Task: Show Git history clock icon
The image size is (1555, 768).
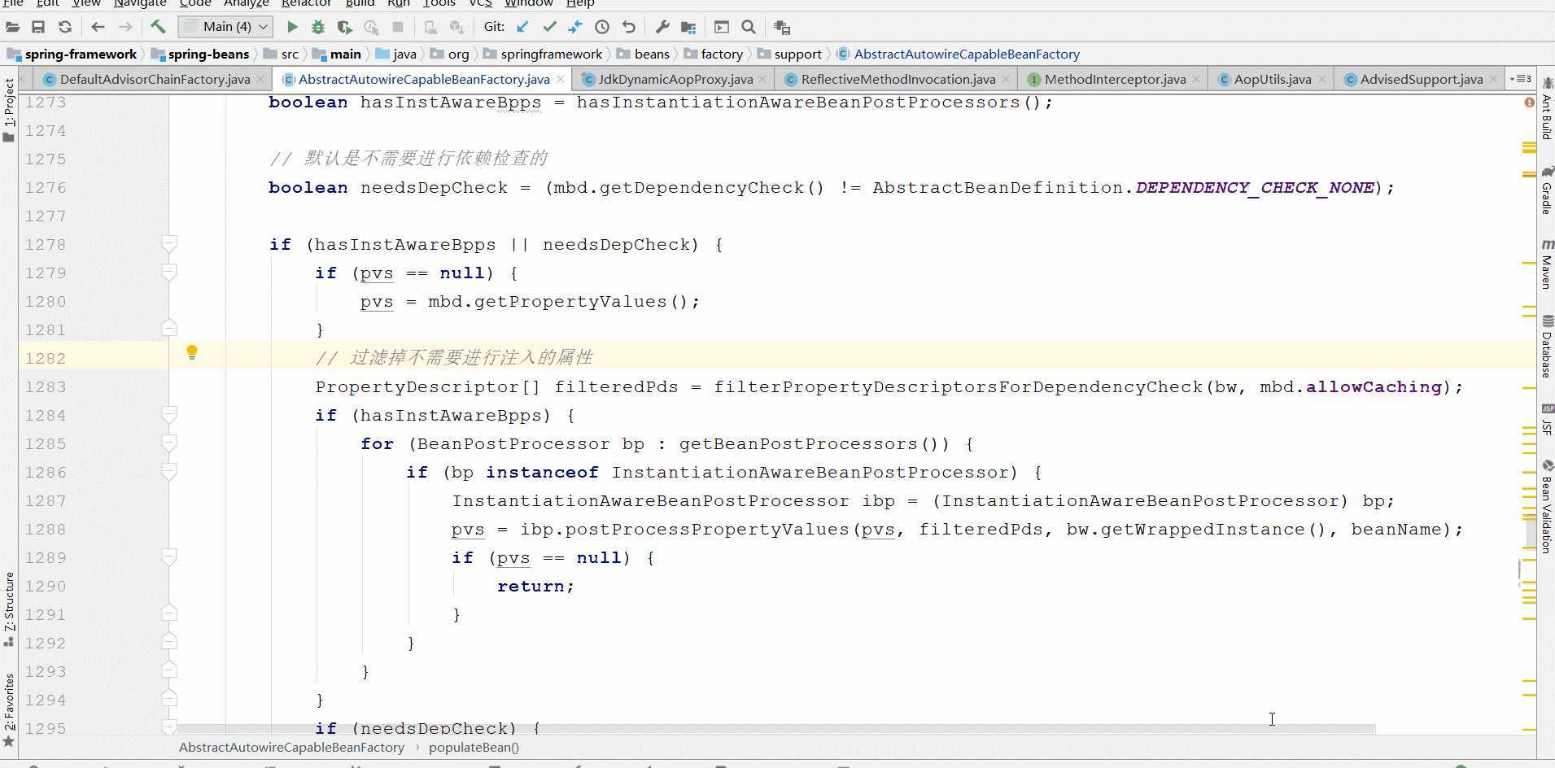Action: (602, 27)
